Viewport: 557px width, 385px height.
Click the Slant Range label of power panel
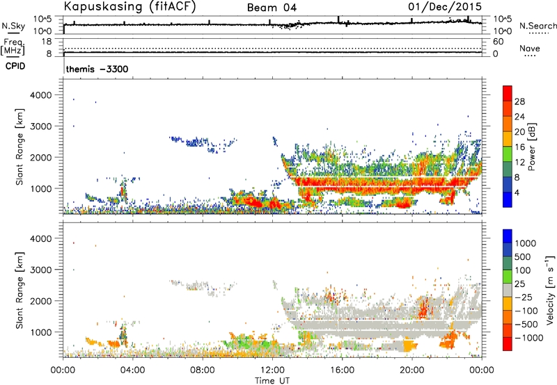(19, 147)
